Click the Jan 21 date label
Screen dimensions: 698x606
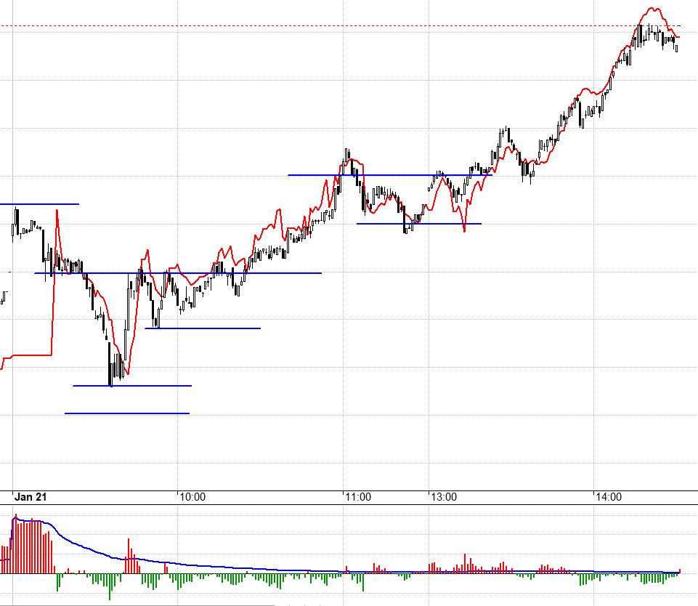click(x=32, y=498)
